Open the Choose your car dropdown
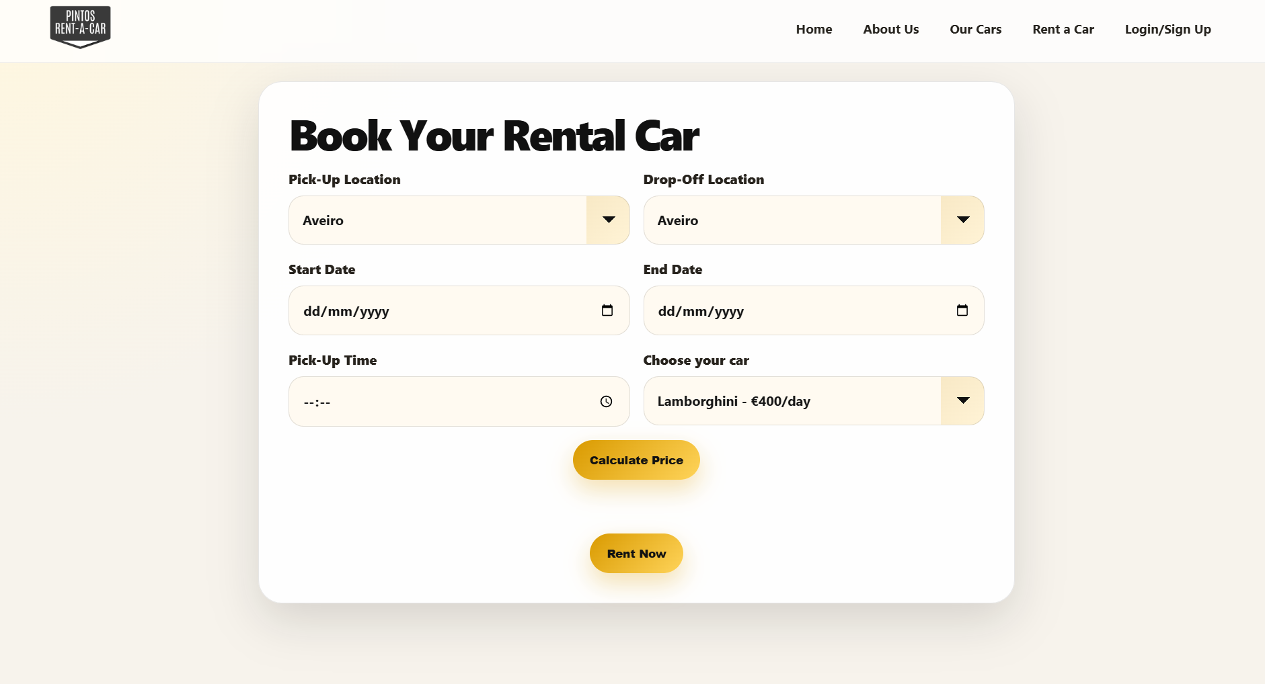This screenshot has height=684, width=1265. (x=814, y=401)
